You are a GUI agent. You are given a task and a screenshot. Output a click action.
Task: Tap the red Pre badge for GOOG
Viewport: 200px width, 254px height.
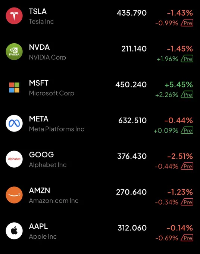187,166
